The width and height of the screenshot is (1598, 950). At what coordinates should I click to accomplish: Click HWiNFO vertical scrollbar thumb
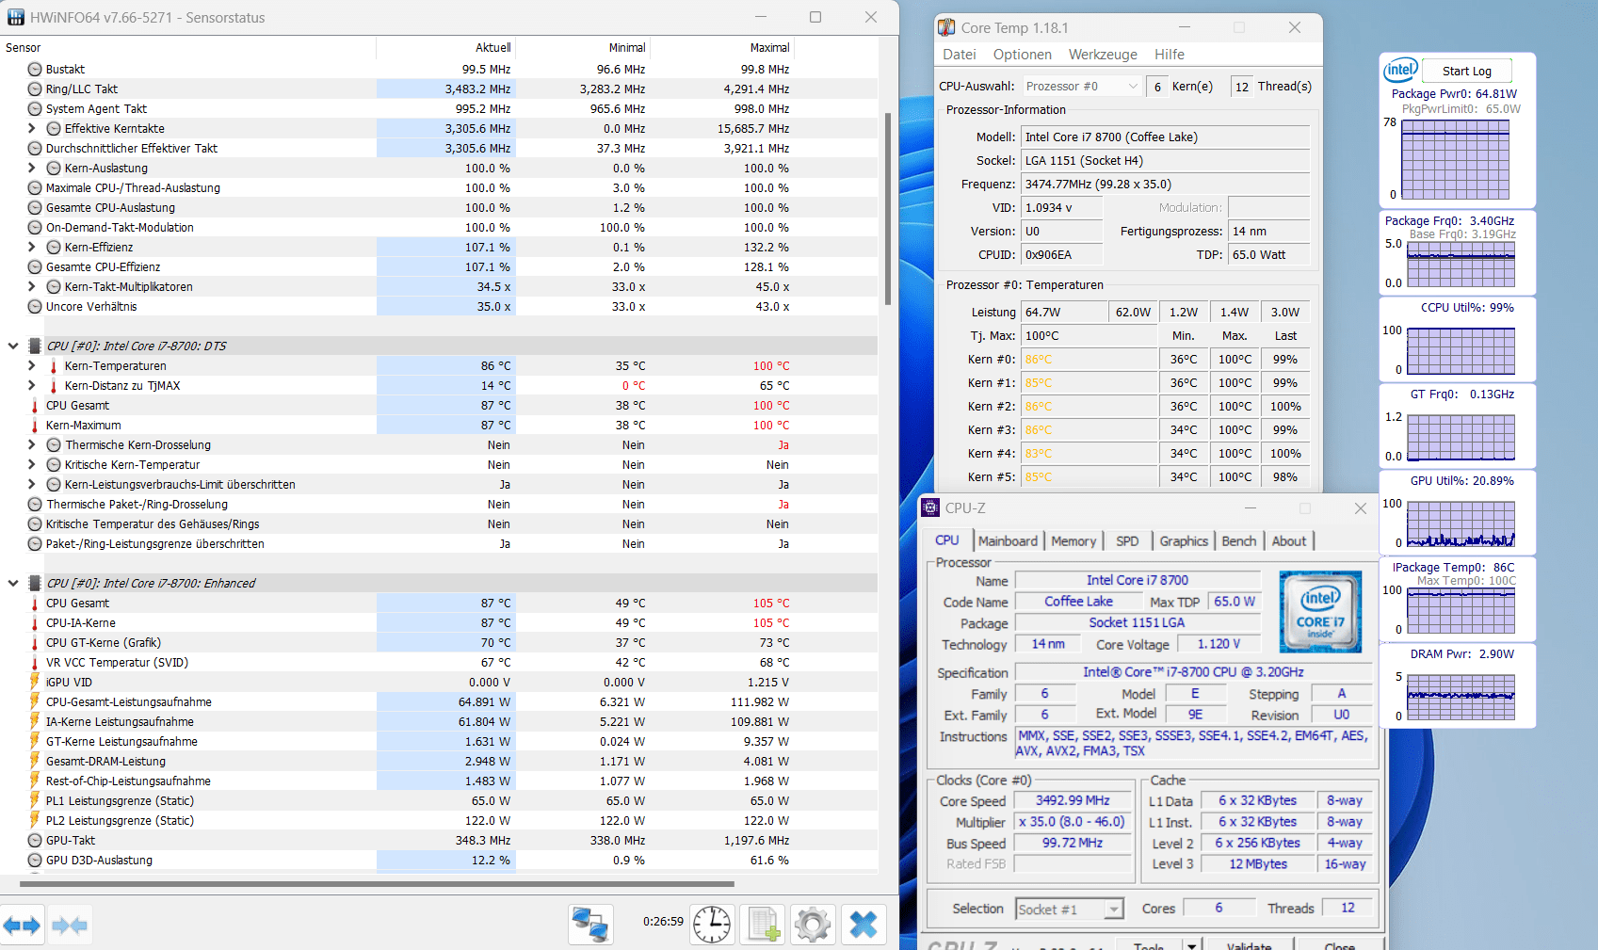[887, 209]
